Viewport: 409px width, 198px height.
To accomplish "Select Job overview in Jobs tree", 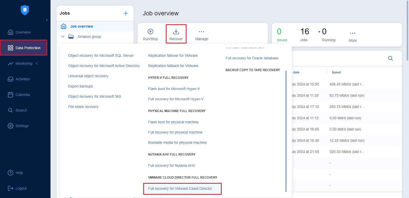I will (x=81, y=26).
